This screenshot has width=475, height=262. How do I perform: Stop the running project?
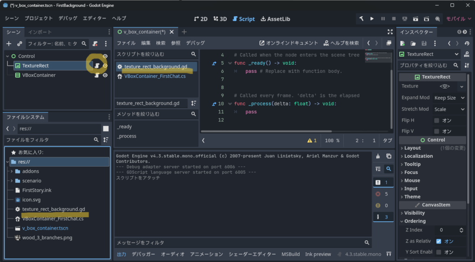click(394, 19)
